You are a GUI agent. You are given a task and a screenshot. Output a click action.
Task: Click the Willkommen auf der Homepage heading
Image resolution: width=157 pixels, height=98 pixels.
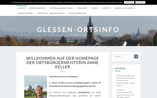[63, 62]
